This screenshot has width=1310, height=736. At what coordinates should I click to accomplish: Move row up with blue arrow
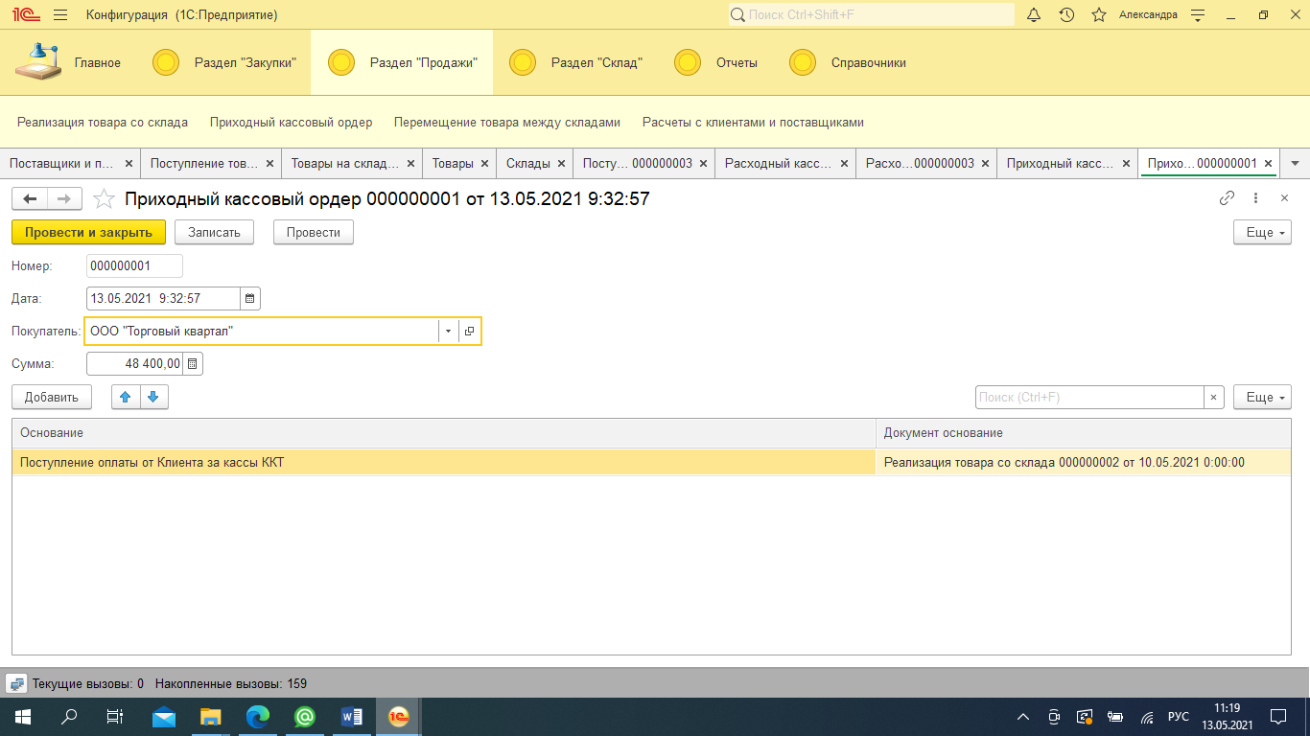[x=126, y=397]
